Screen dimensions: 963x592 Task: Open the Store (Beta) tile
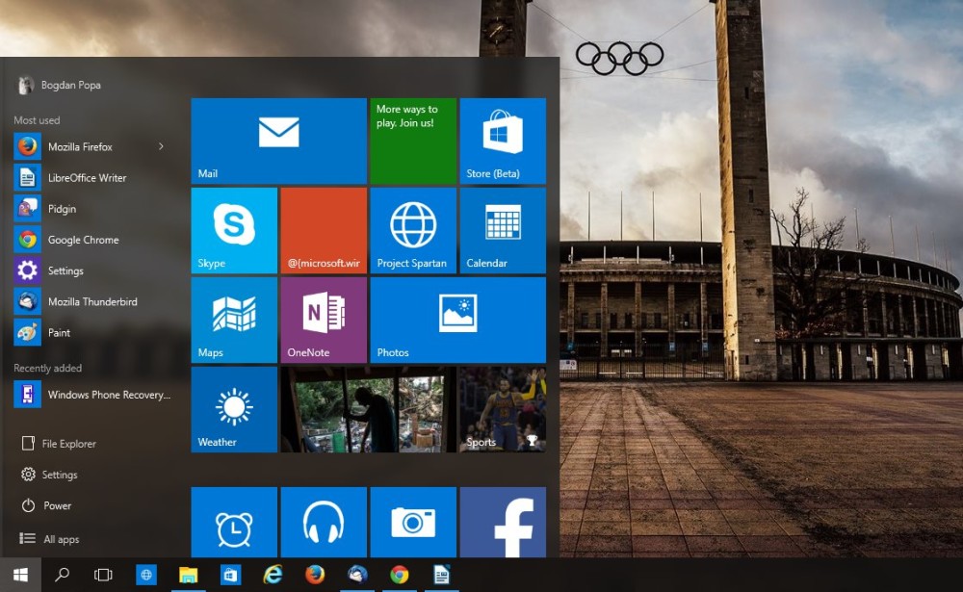tap(503, 141)
